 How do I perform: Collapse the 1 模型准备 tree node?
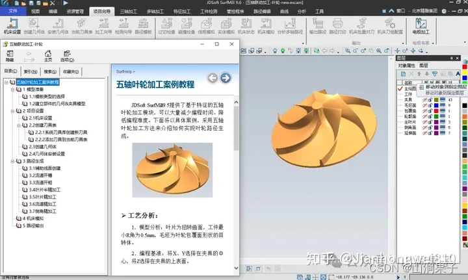click(12, 90)
